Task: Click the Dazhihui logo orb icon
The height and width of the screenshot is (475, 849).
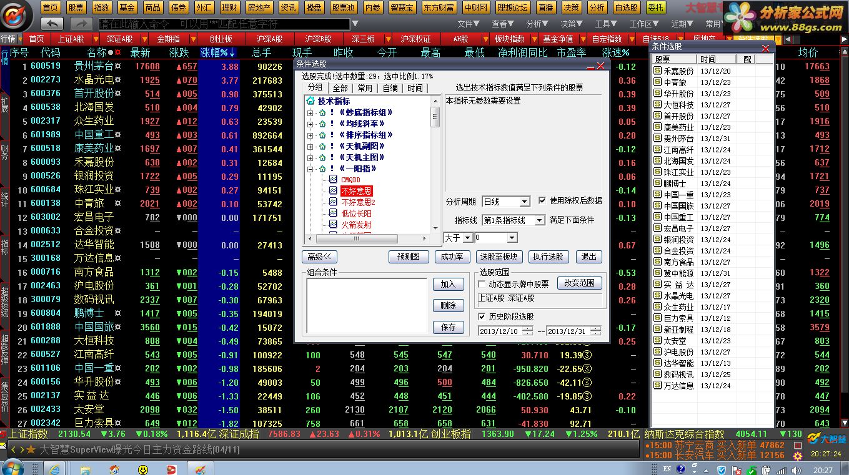Action: [x=17, y=16]
